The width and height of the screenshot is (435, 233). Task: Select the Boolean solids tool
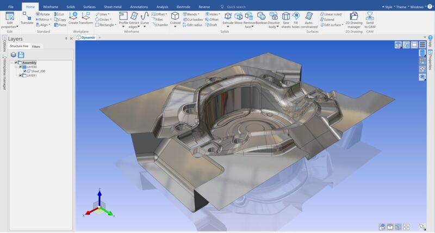(x=262, y=16)
